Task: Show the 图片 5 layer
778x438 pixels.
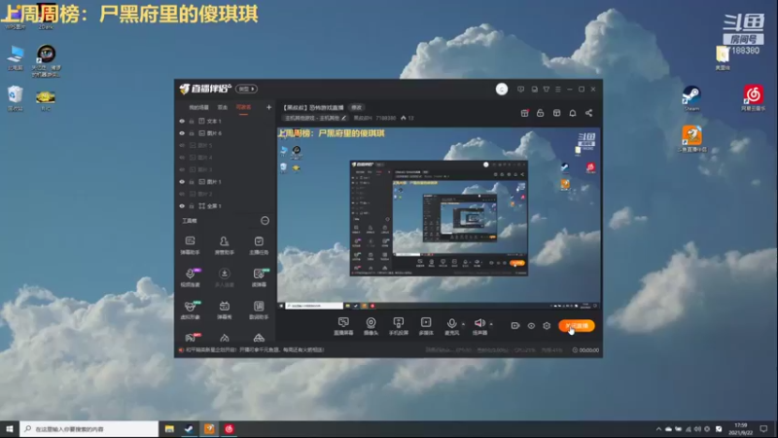Action: (x=182, y=145)
